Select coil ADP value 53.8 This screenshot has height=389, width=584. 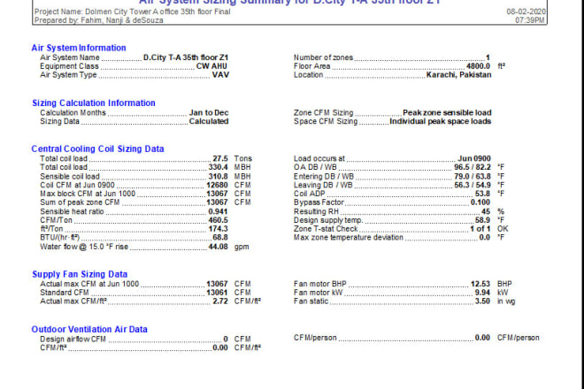click(x=482, y=194)
